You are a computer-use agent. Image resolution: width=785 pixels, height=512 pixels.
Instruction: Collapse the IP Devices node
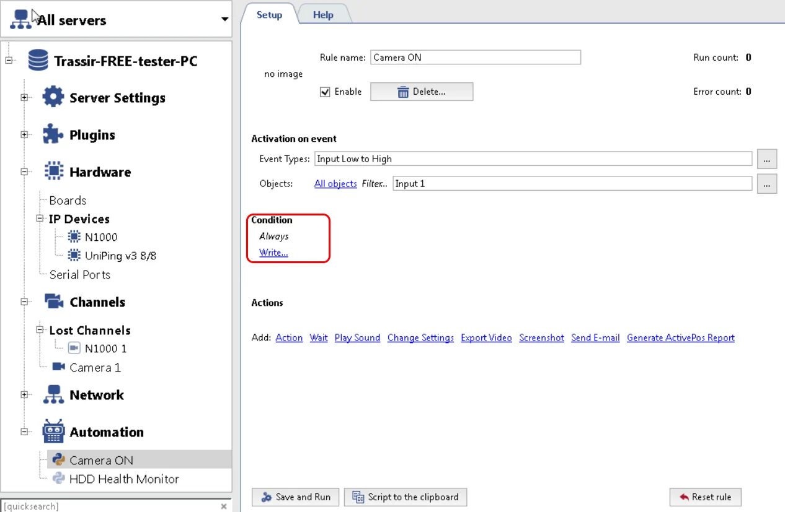tap(40, 219)
